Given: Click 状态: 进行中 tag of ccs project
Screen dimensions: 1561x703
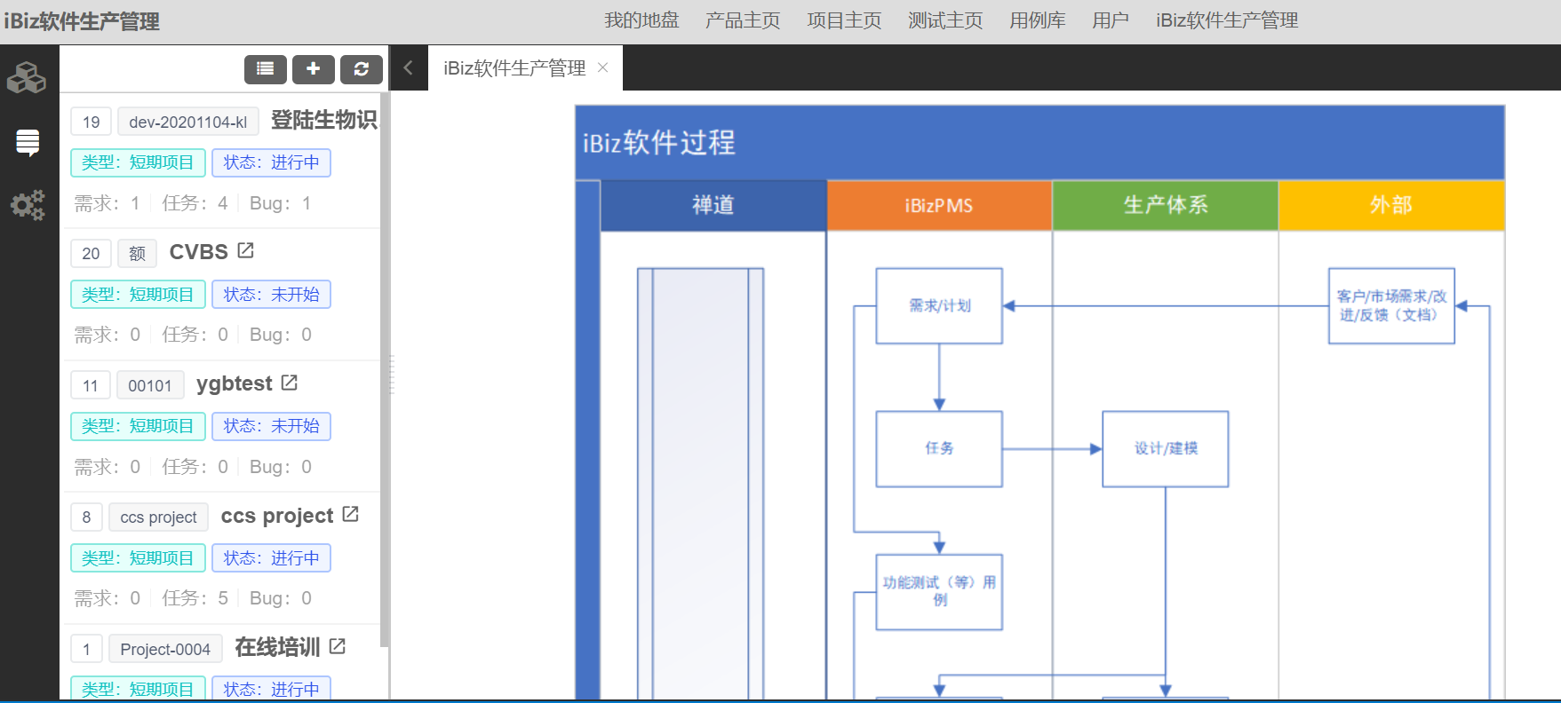Looking at the screenshot, I should coord(272,557).
